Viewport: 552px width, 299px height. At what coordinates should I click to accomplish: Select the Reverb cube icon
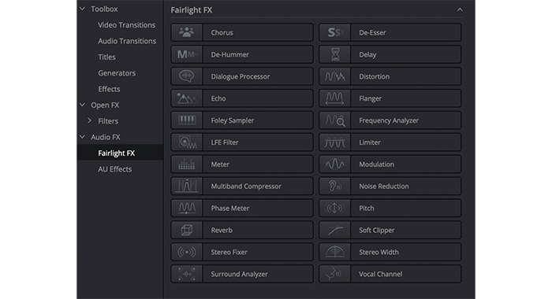point(187,230)
